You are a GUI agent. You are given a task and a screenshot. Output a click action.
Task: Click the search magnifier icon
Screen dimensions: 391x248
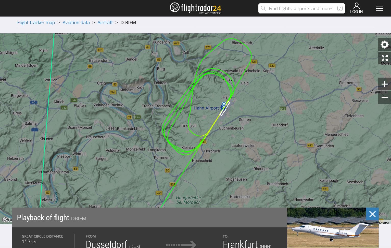point(263,8)
